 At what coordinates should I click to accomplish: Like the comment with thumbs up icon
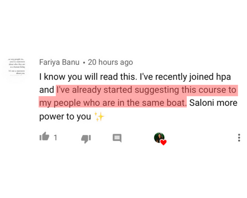point(44,137)
